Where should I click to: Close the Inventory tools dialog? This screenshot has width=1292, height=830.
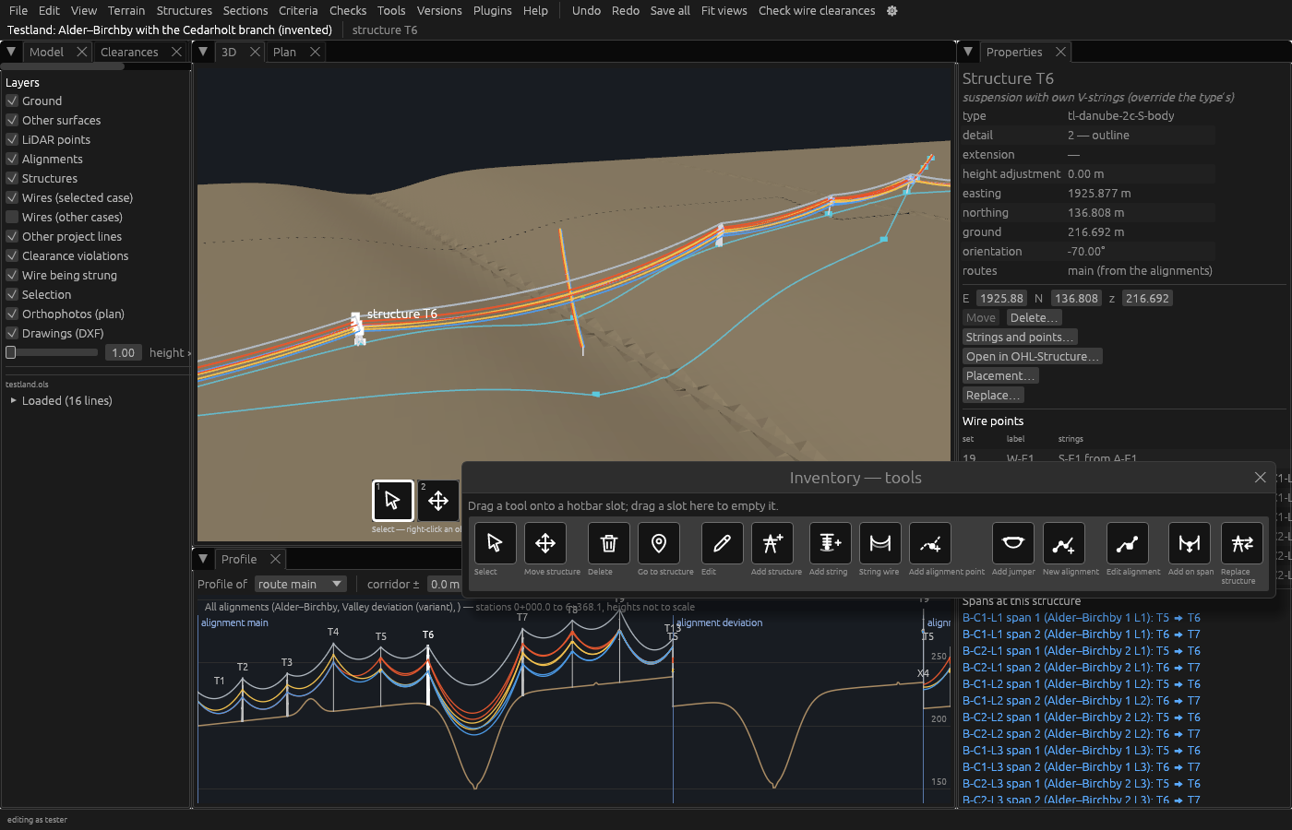click(x=1261, y=478)
